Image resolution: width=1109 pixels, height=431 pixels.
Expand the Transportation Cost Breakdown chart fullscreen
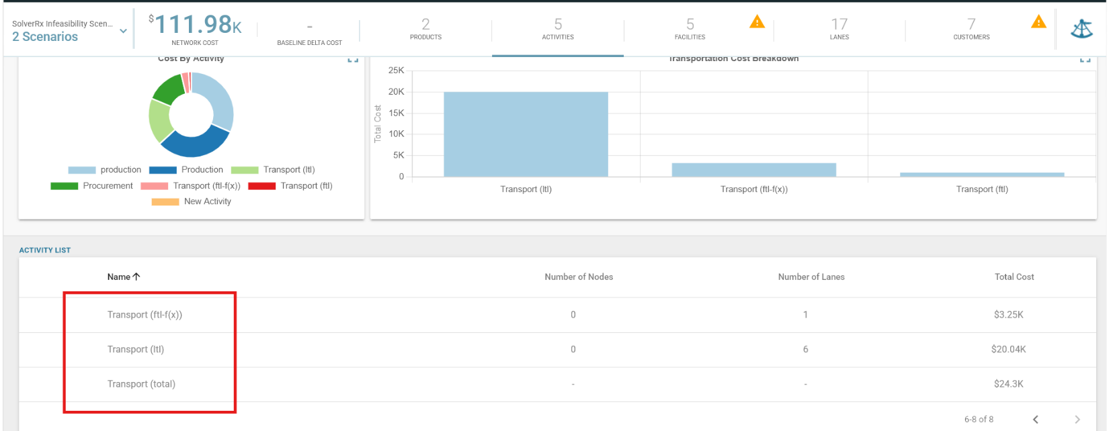[x=1085, y=60]
